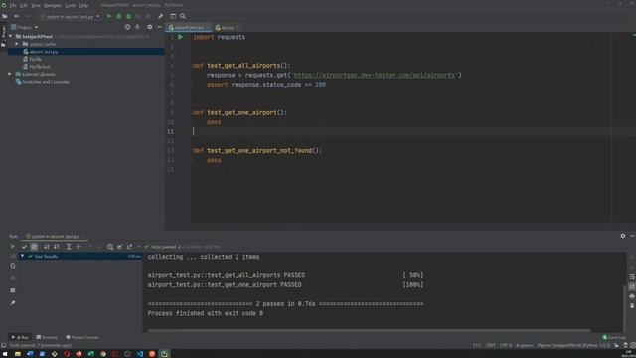Viewport: 636px width, 358px height.
Task: Sort test results alphabetically in Run toolbar
Action: [47, 247]
